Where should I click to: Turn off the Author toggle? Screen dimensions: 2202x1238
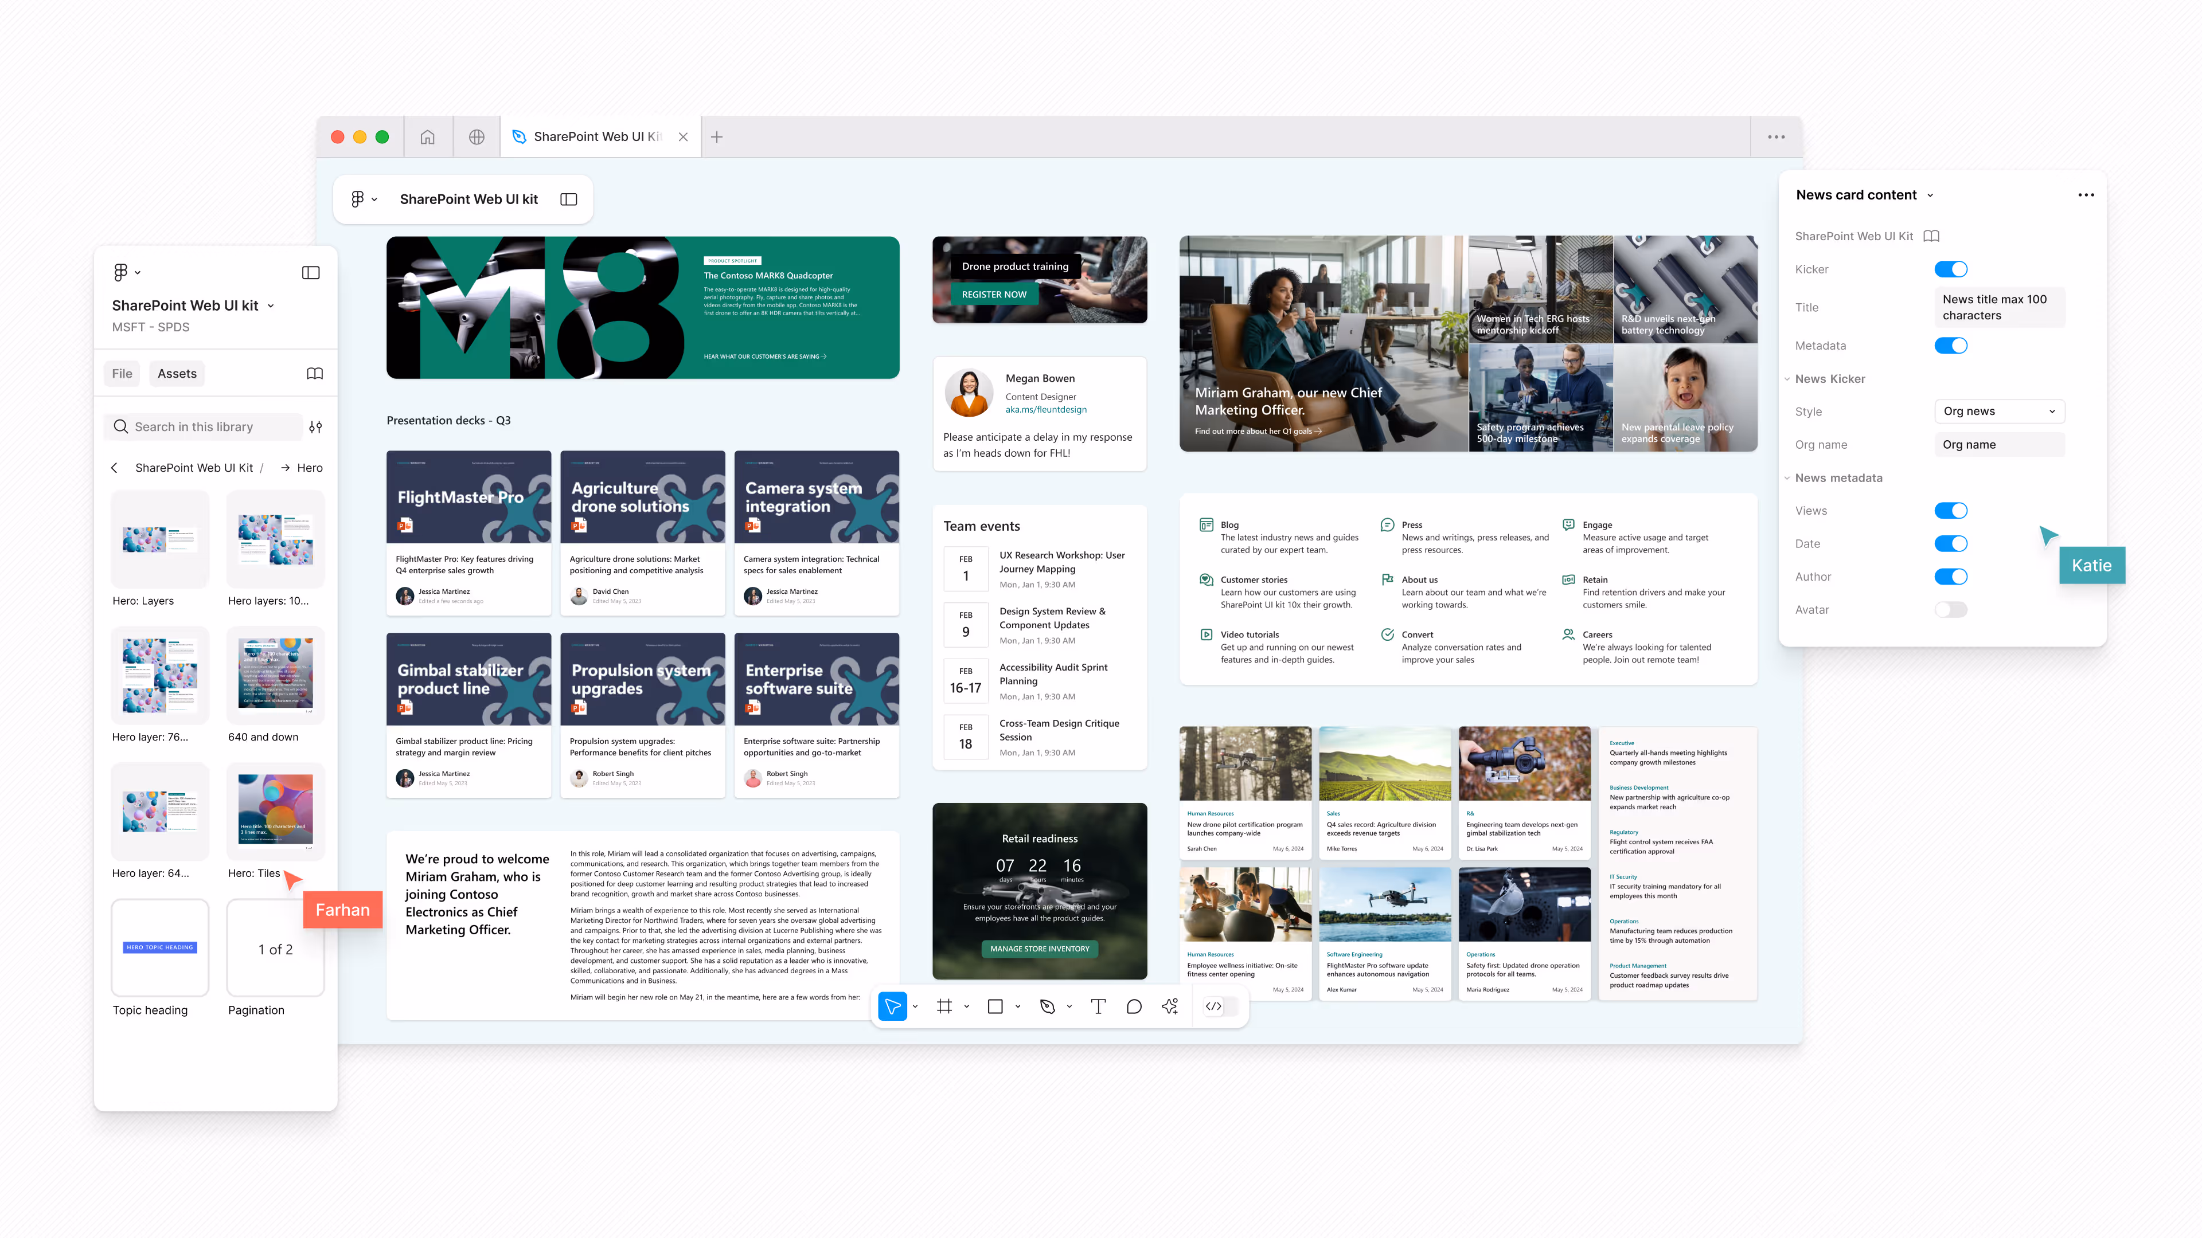[x=1951, y=576]
